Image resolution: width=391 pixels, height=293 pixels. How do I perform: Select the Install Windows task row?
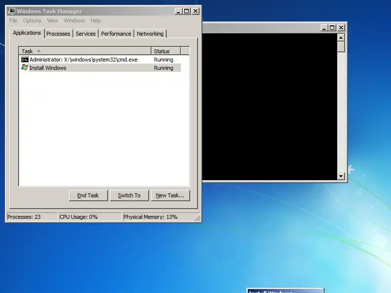tap(101, 68)
